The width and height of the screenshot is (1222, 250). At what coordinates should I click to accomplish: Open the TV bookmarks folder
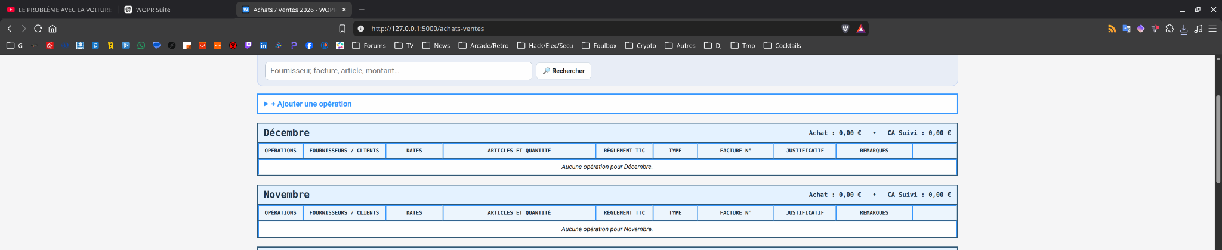[404, 45]
